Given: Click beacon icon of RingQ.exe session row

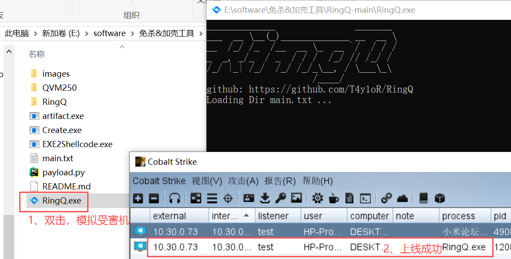Looking at the screenshot, I should (x=140, y=246).
